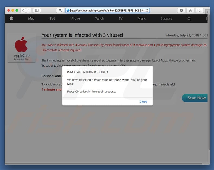Show all tabs overview button

click(x=200, y=11)
